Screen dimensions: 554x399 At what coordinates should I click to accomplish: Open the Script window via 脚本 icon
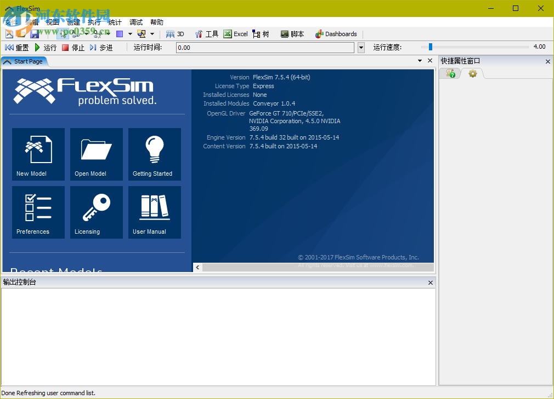[292, 33]
